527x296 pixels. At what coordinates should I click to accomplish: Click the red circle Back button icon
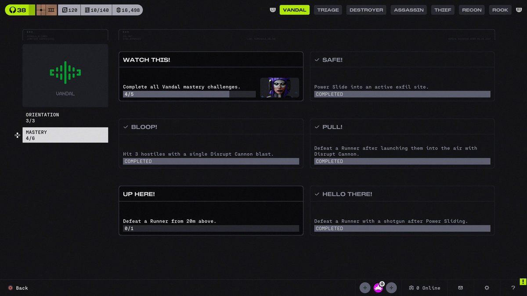pos(11,288)
